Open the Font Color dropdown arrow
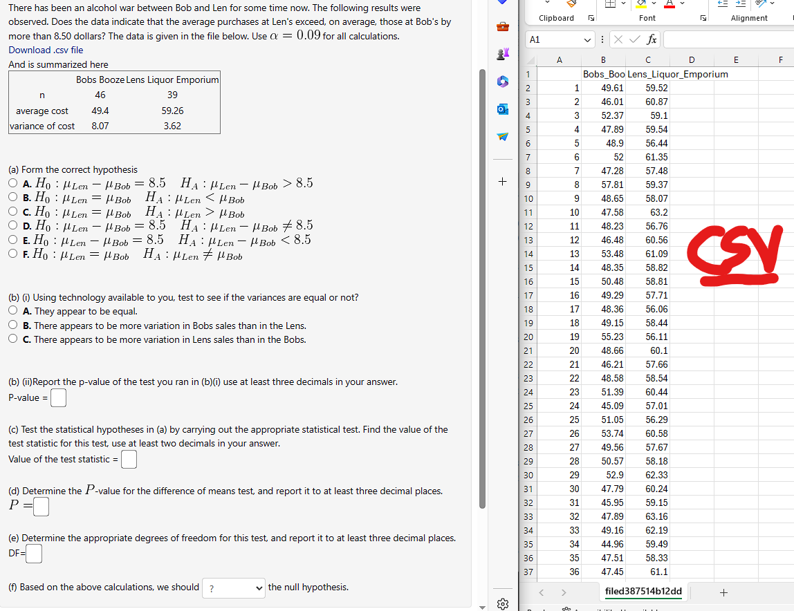794x611 pixels. 682,3
